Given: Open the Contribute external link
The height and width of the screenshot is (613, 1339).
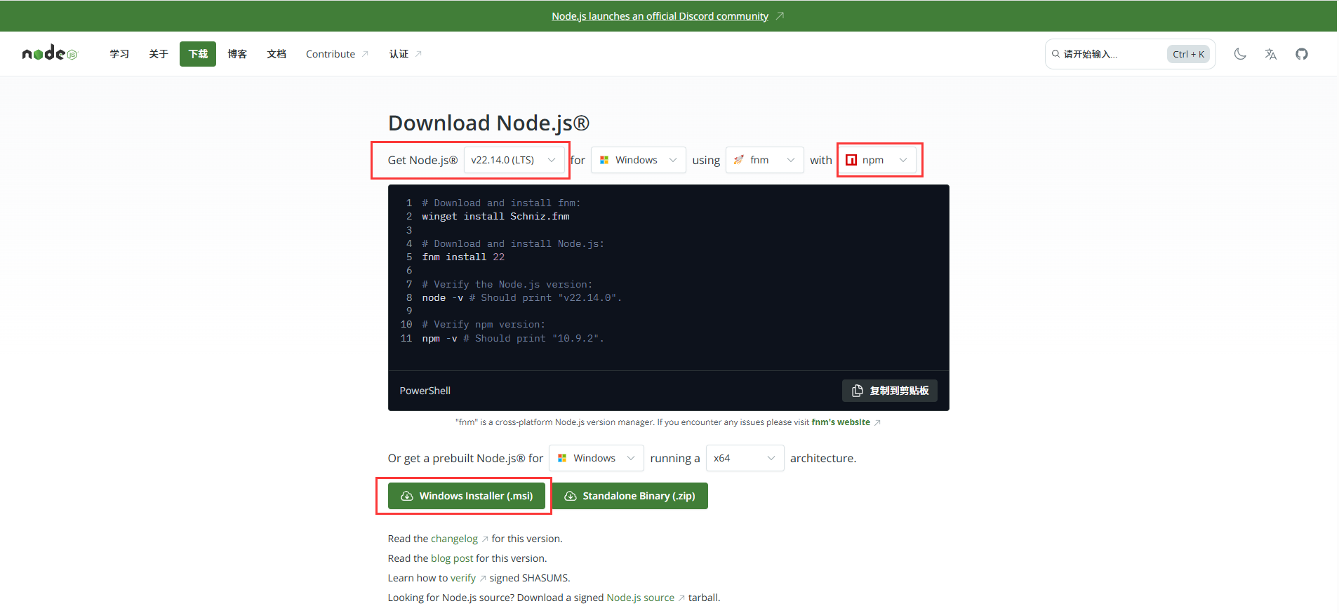Looking at the screenshot, I should pyautogui.click(x=337, y=54).
